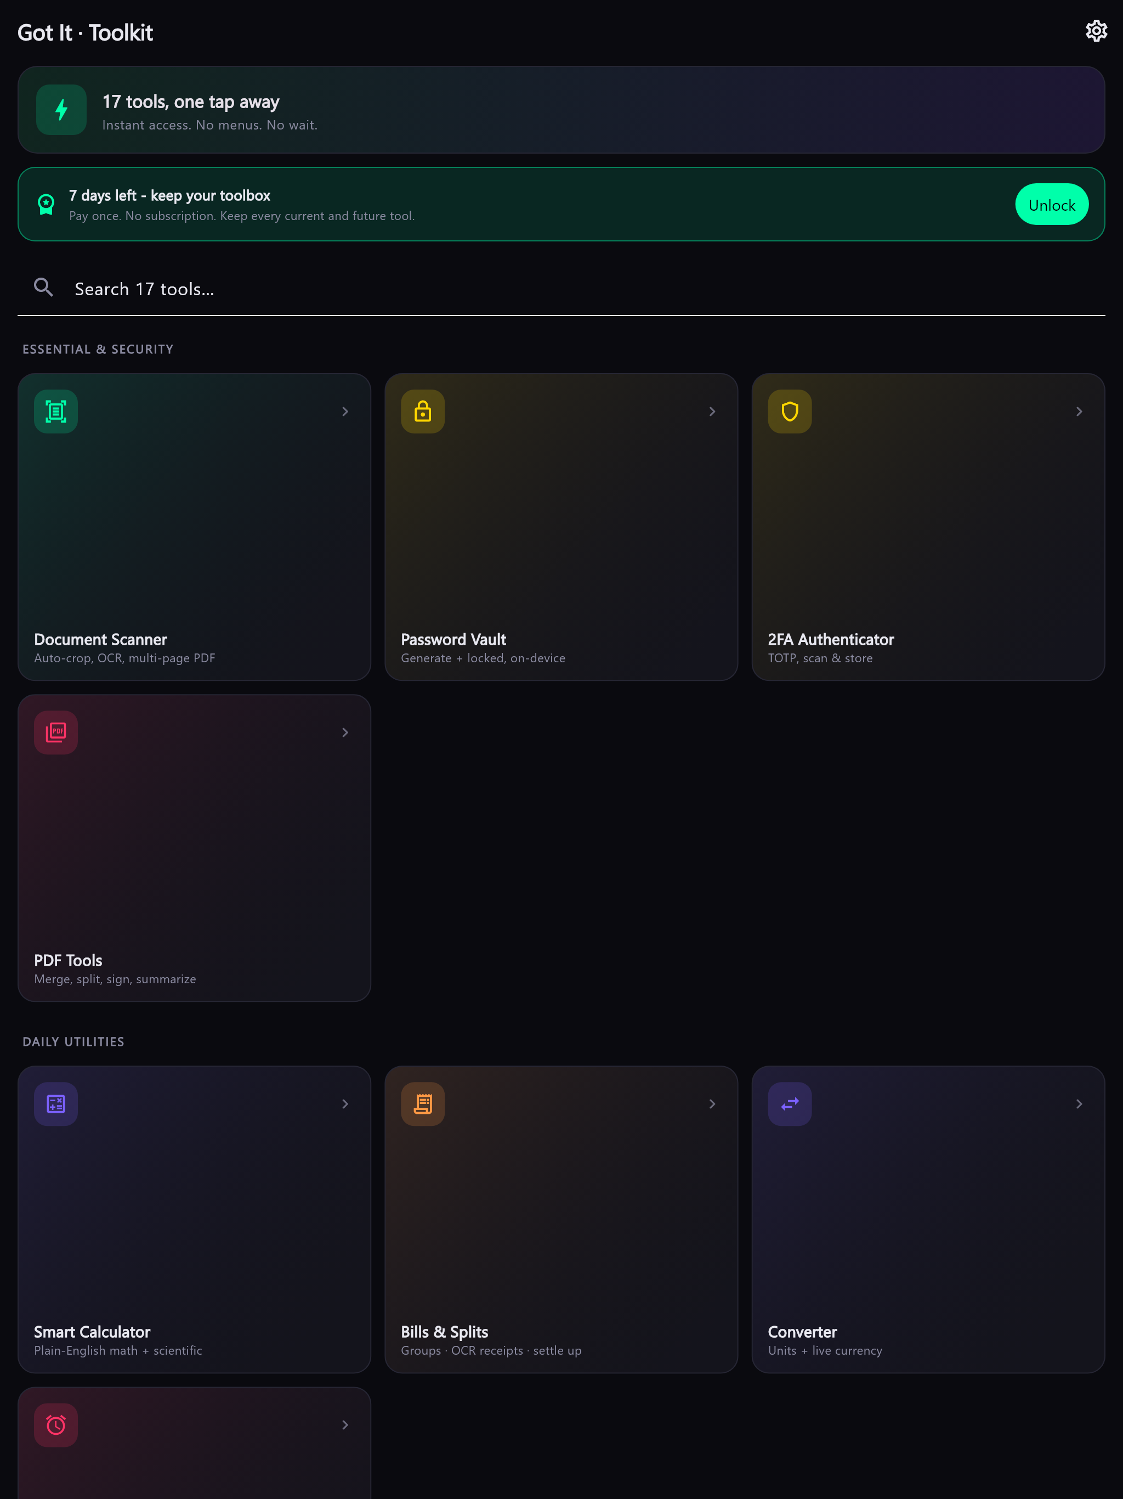Click 'Pay once. No subscription' text
This screenshot has height=1499, width=1123.
pos(142,216)
